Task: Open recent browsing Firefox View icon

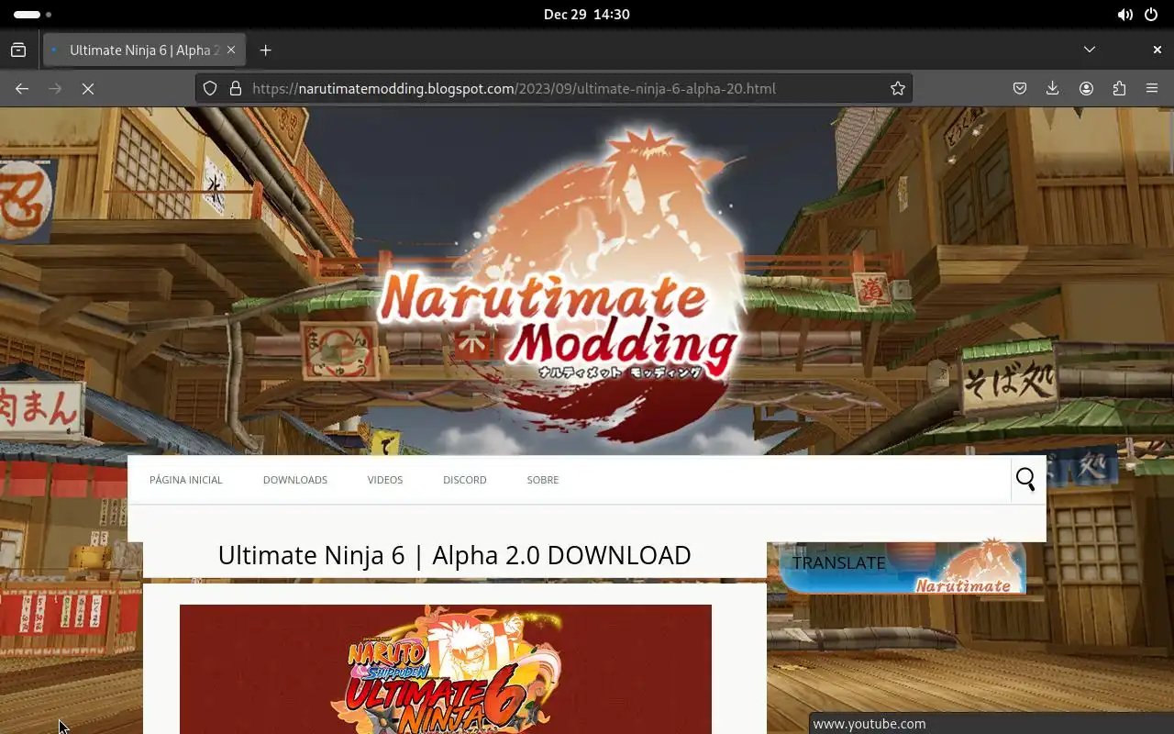Action: tap(18, 50)
